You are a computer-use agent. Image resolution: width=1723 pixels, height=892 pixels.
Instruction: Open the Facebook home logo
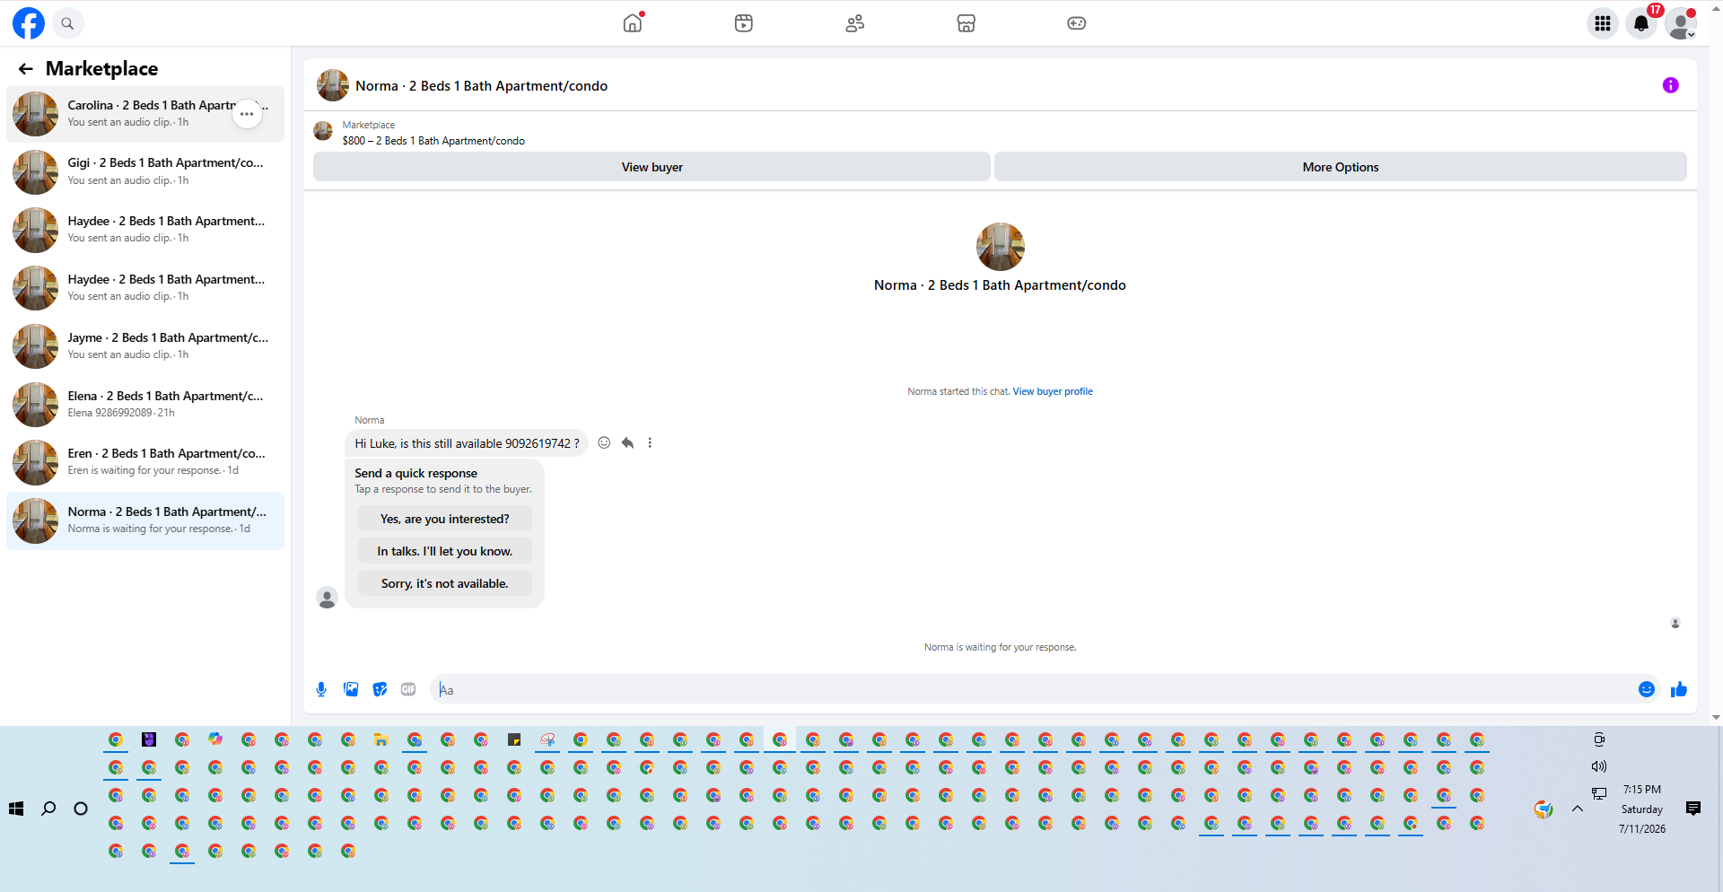(x=29, y=23)
